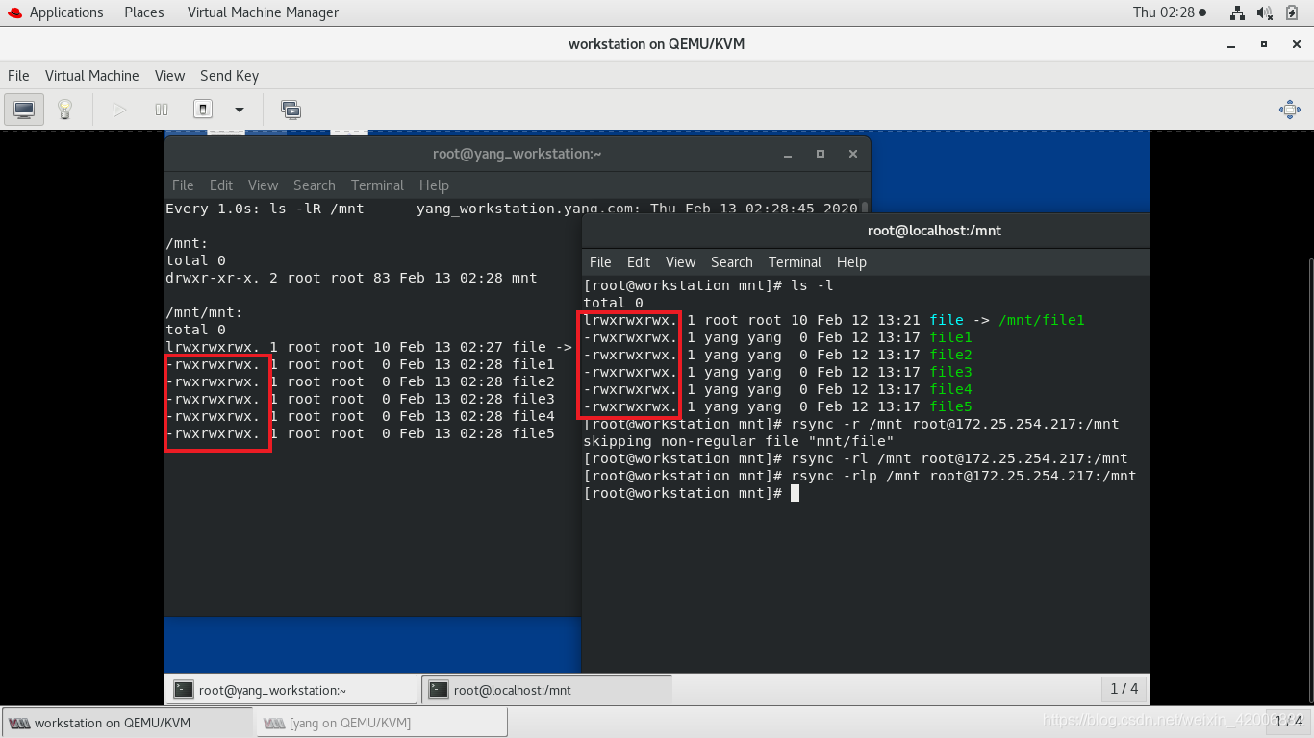1314x738 pixels.
Task: Open the Virtual Machine menu
Action: click(x=92, y=76)
